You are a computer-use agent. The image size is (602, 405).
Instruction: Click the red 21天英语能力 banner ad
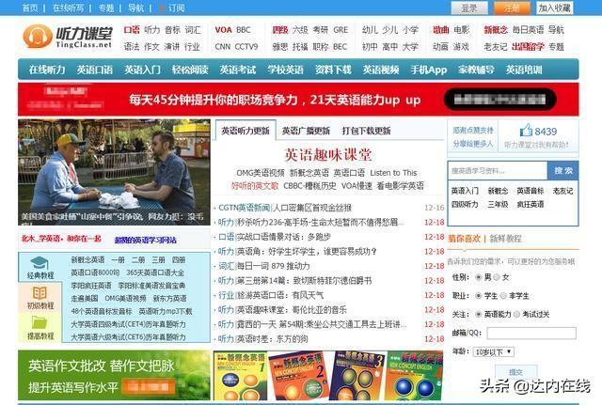pos(298,100)
